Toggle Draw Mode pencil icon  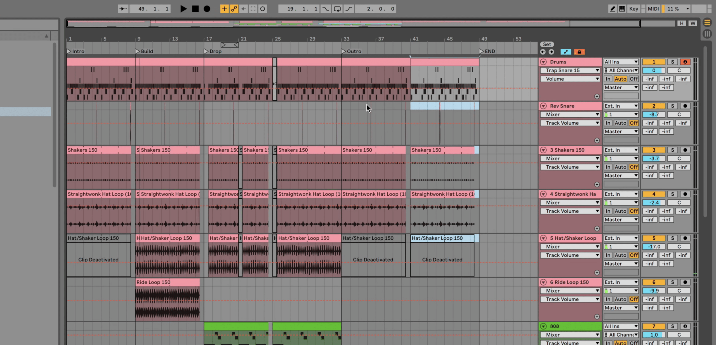point(613,9)
